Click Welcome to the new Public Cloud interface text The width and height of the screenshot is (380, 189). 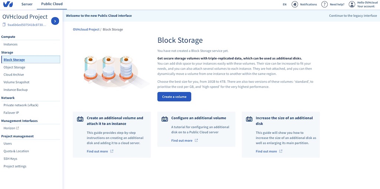99,16
